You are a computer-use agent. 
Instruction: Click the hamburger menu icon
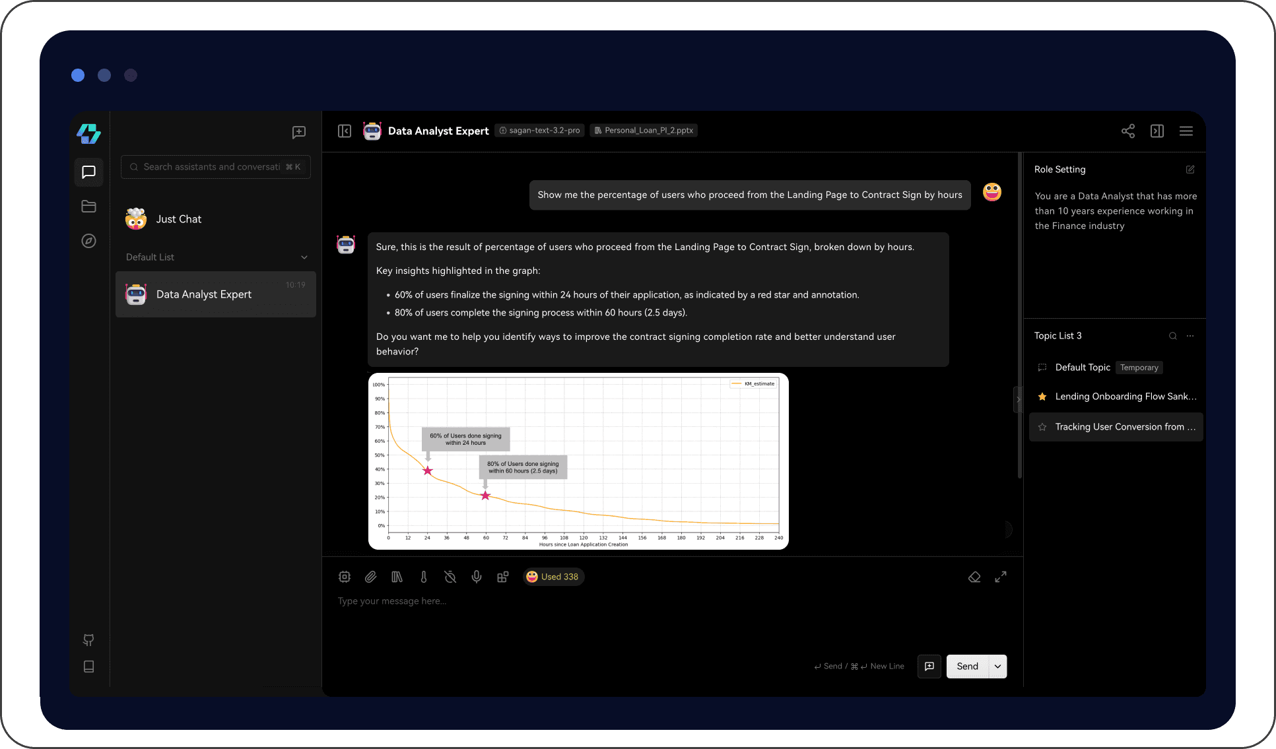[1187, 131]
